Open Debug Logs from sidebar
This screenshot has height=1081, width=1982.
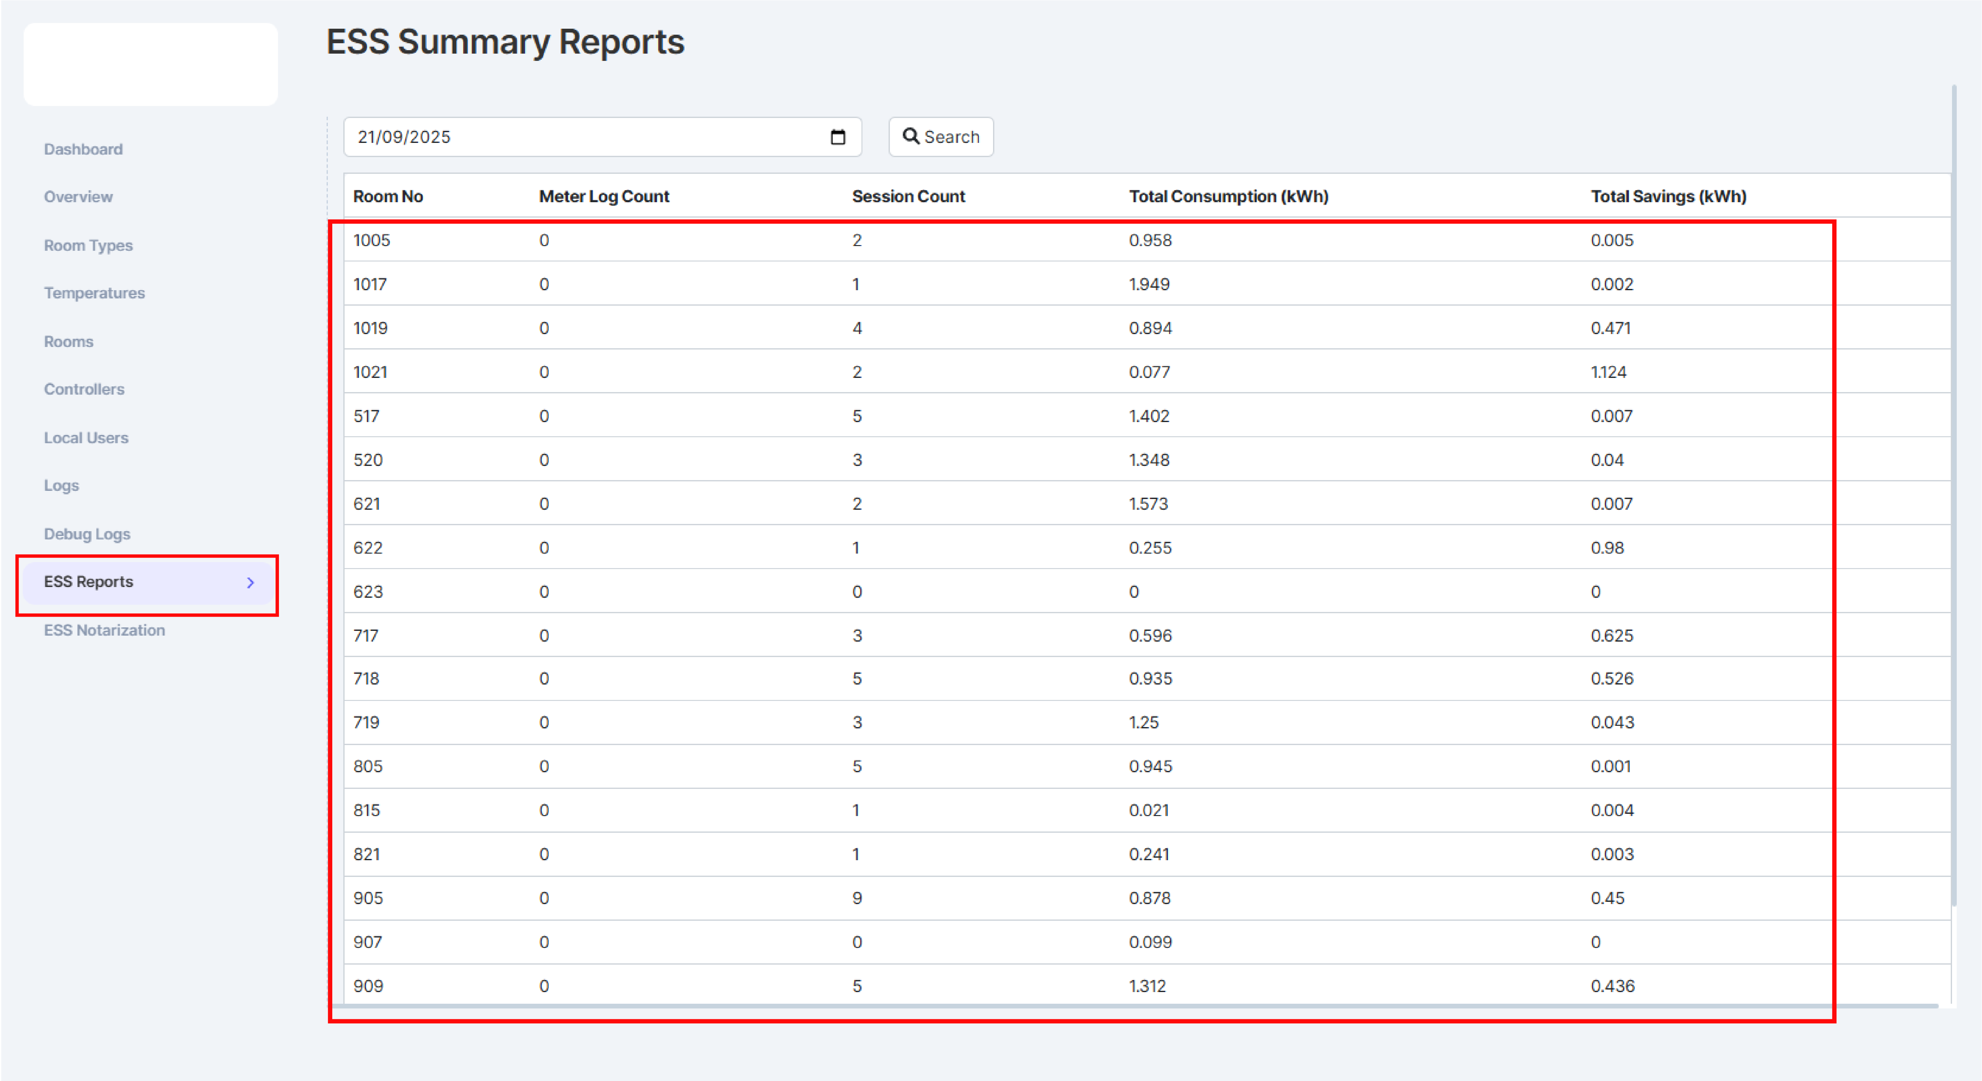pos(87,534)
